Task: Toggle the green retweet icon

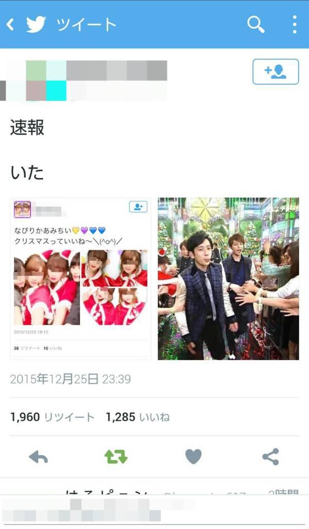Action: click(116, 457)
